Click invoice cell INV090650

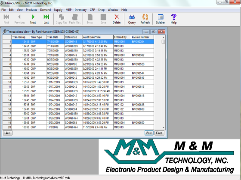tap(142, 123)
